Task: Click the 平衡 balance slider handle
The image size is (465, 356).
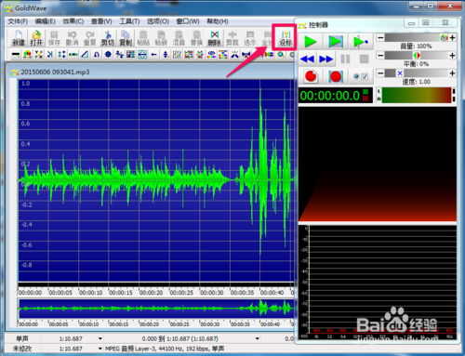Action: (417, 56)
